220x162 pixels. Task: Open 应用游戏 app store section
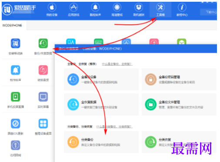73,10
